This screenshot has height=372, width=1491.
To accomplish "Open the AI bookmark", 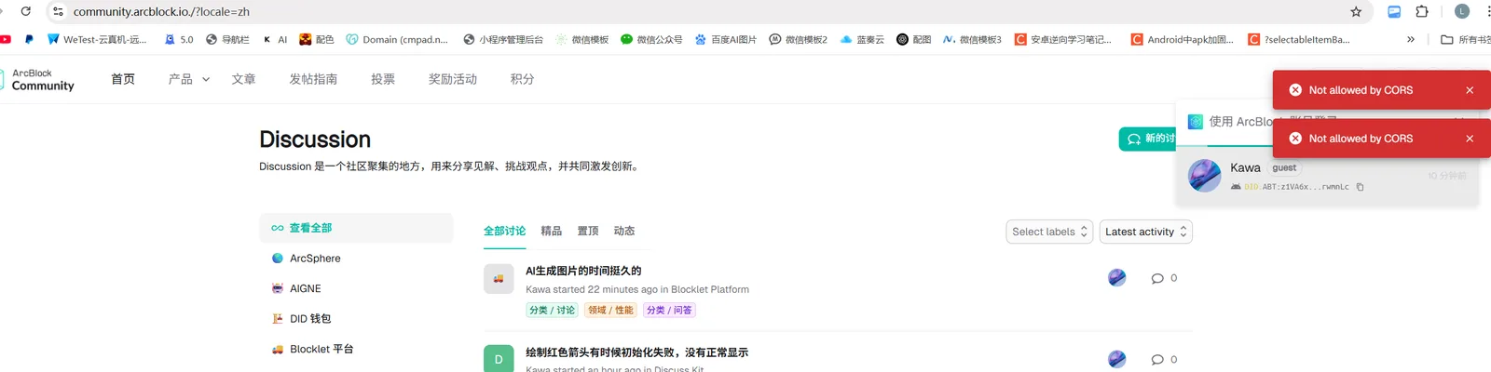I will tap(275, 39).
